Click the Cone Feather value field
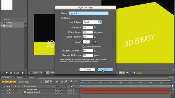Screen dimensions: 175x98 pos(88,37)
